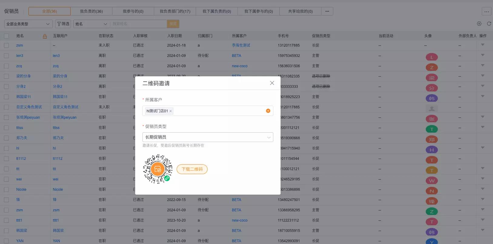The height and width of the screenshot is (244, 493).
Task: Click the L avatar for len3
Action: [x=432, y=57]
